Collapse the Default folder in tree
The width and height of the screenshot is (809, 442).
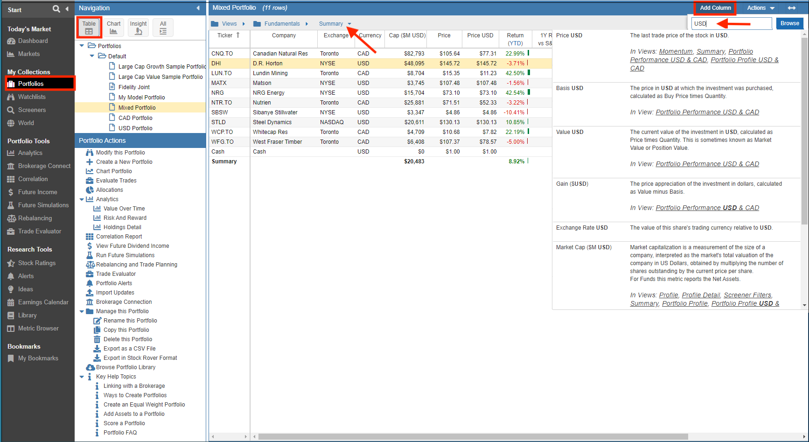click(x=92, y=56)
